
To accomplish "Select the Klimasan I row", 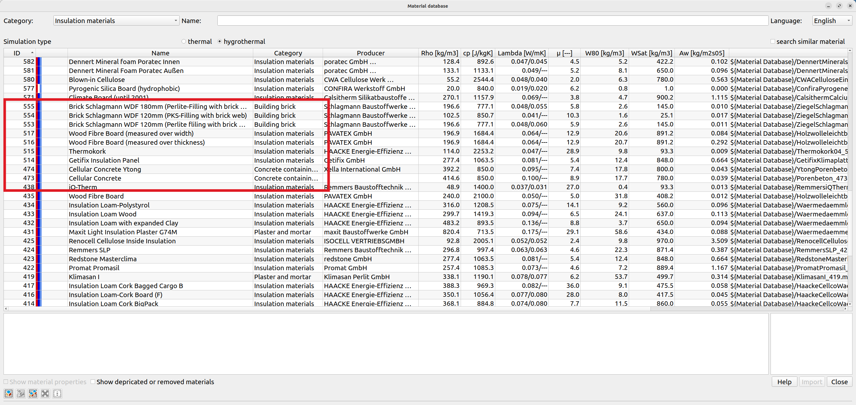I will tap(425, 277).
